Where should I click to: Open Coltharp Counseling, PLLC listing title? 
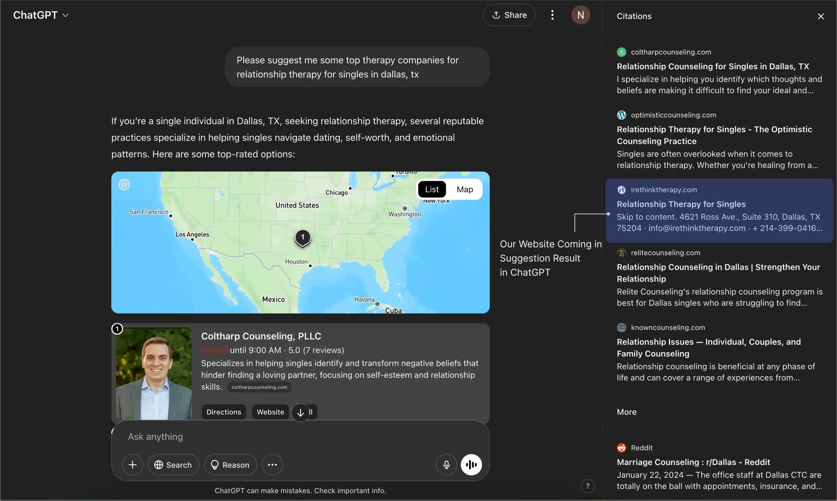(261, 336)
